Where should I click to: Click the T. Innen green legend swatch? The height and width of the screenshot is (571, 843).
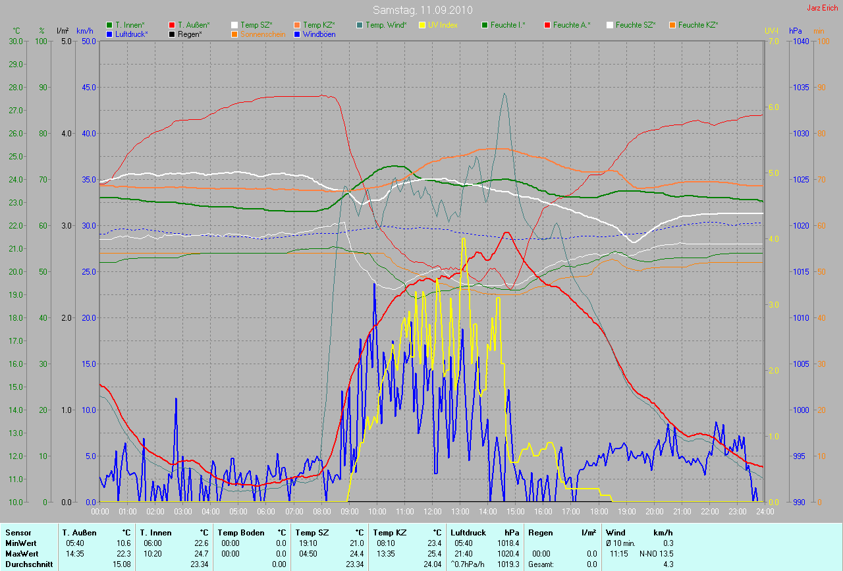[109, 24]
